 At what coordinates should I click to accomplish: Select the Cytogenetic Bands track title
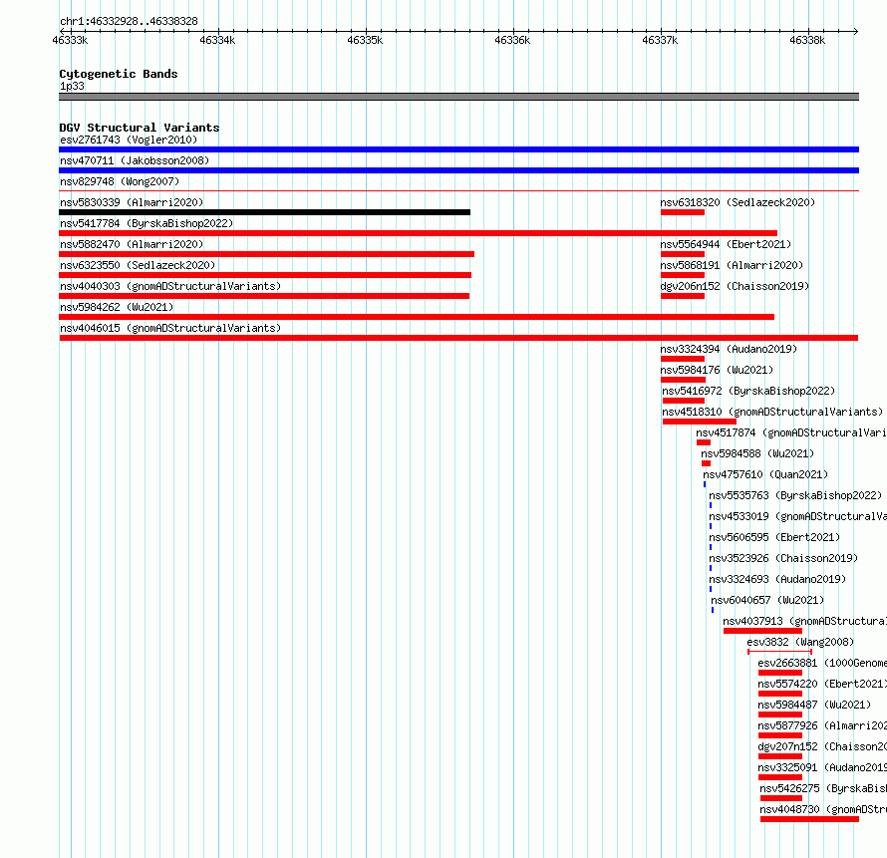point(119,74)
